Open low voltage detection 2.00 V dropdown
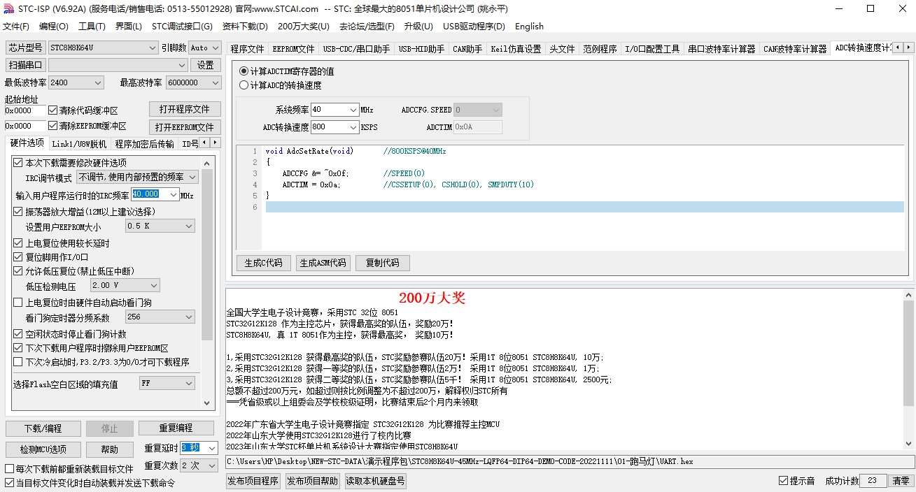 click(x=125, y=285)
